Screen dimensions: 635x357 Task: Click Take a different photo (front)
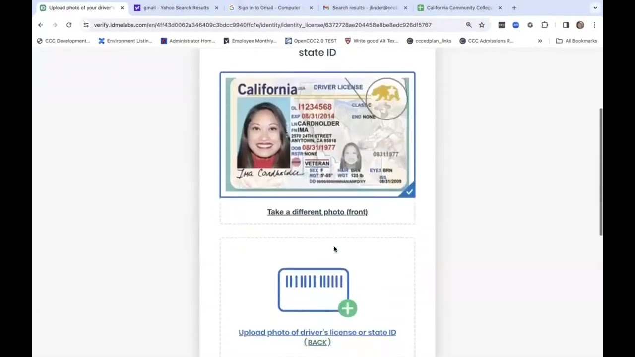(x=317, y=212)
